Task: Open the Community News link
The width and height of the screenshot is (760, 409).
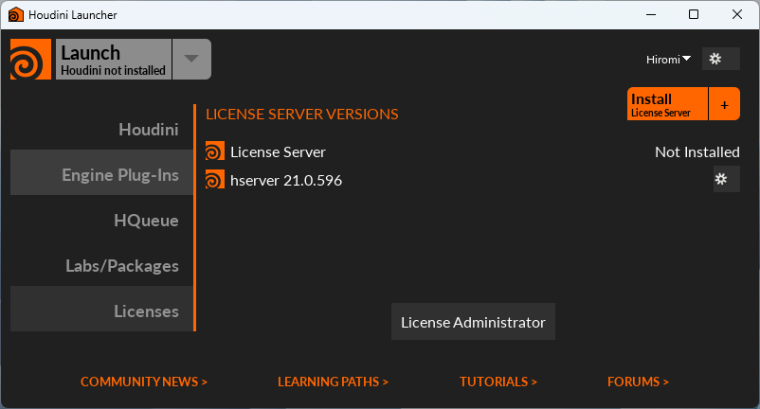Action: (x=144, y=382)
